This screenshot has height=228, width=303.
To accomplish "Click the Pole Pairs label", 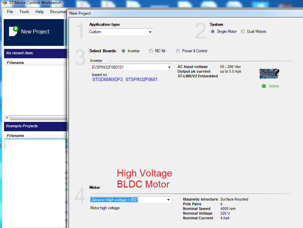I will tap(192, 204).
